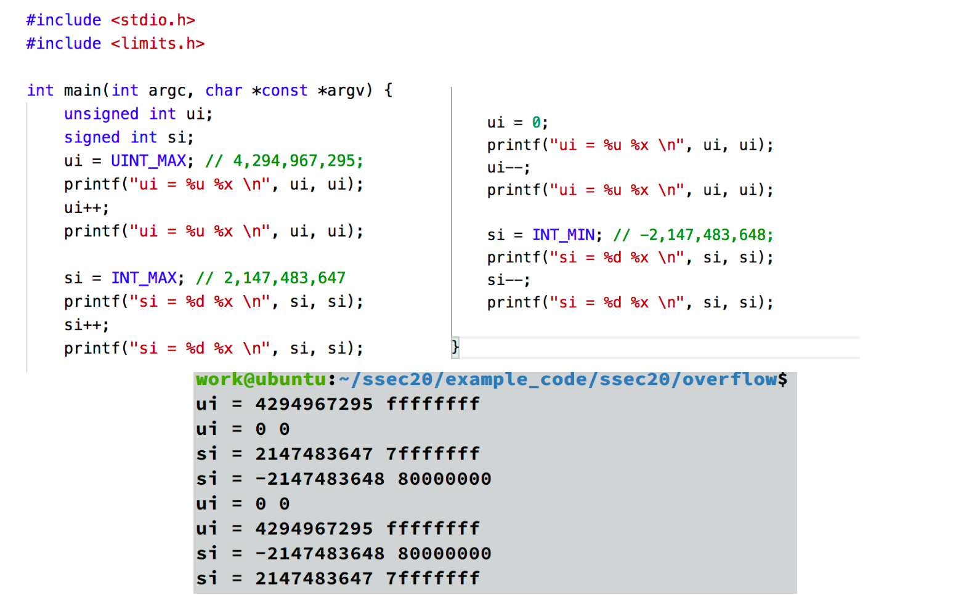Click the 'ui = 0;' assignment line
Viewport: 961px width, 595px height.
point(517,123)
